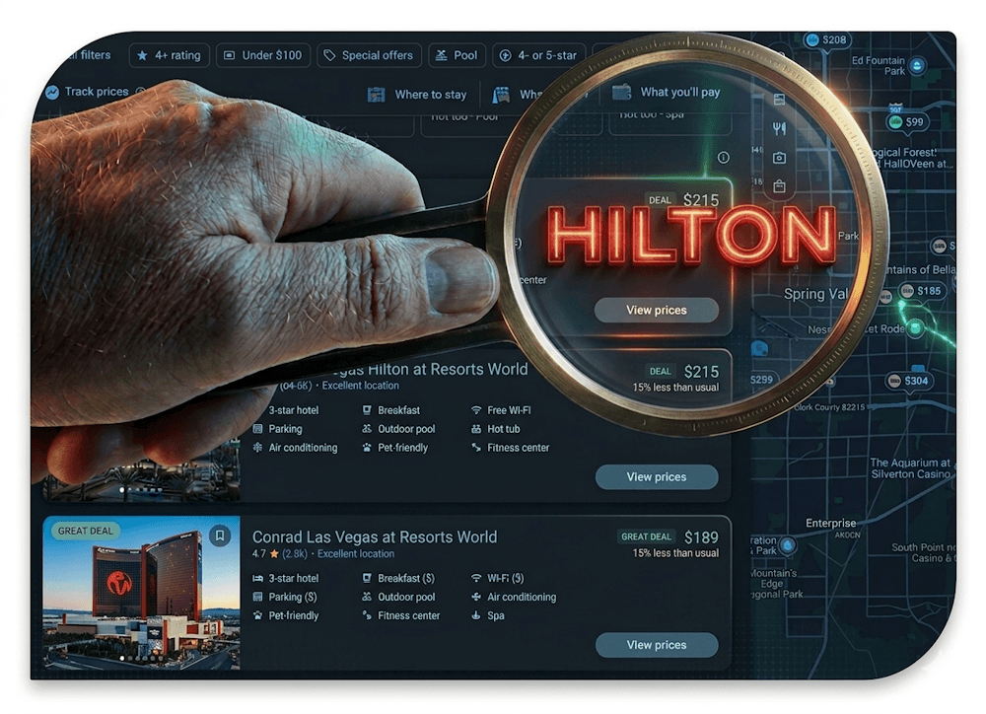This screenshot has height=714, width=986.
Task: Click the star icon in 4+ rating chip
Action: tap(143, 55)
